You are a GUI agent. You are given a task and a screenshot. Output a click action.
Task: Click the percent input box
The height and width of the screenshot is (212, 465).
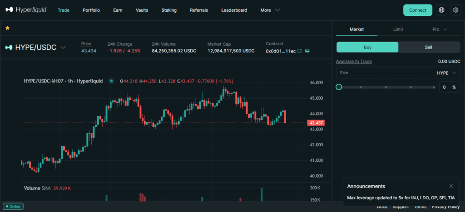[450, 87]
